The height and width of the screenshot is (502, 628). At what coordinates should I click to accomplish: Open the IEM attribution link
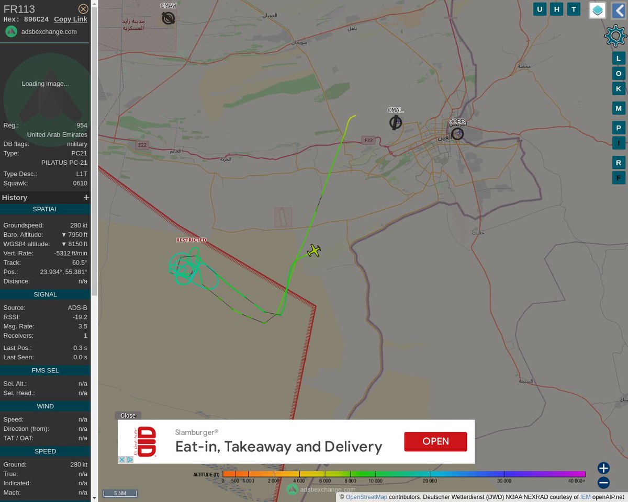585,497
